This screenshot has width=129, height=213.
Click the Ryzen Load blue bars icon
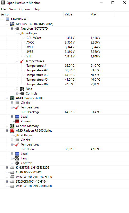pyautogui.click(x=17, y=117)
